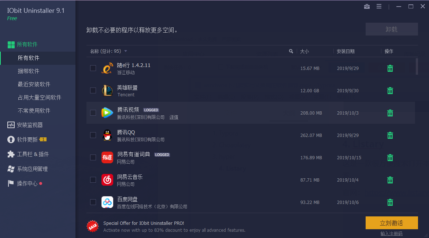Click the red 有道 dictionary icon
The width and height of the screenshot is (429, 238).
click(x=107, y=157)
